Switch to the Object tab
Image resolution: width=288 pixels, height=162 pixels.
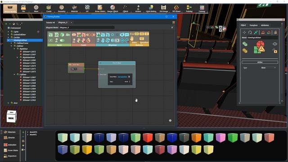point(243,25)
